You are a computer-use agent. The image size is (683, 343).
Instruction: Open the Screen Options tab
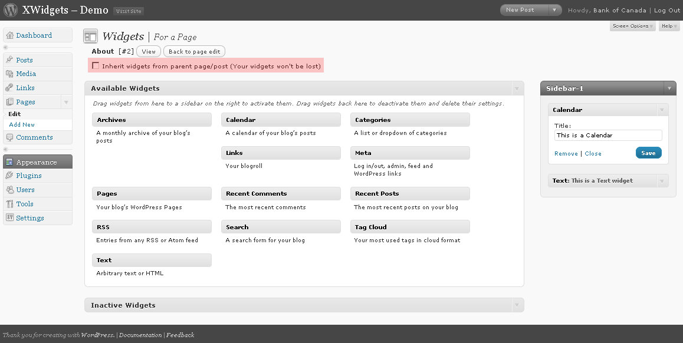632,26
